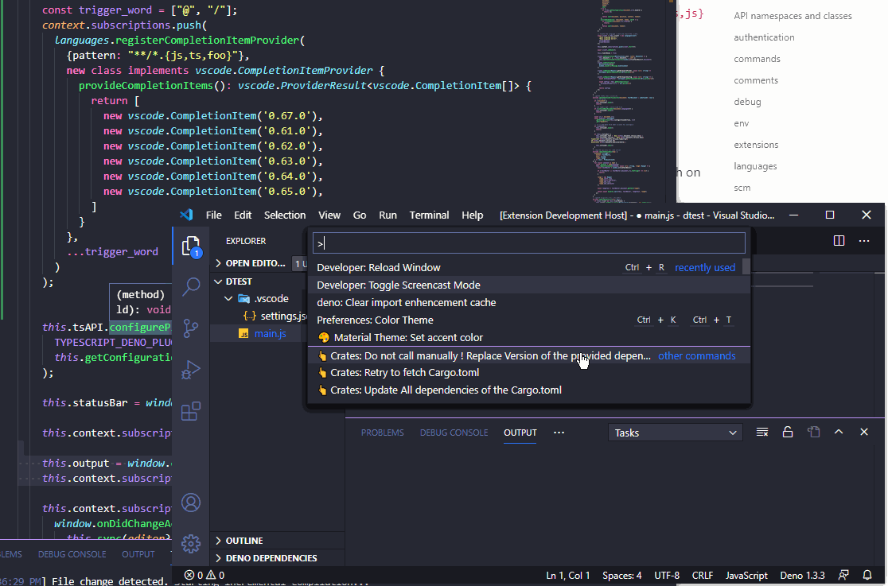Viewport: 888px width, 586px height.
Task: Run deno: Clear import enhencement cache
Action: tap(529, 302)
